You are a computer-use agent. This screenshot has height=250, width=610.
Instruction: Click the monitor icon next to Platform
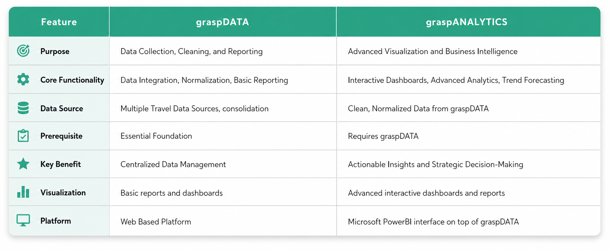pos(23,220)
